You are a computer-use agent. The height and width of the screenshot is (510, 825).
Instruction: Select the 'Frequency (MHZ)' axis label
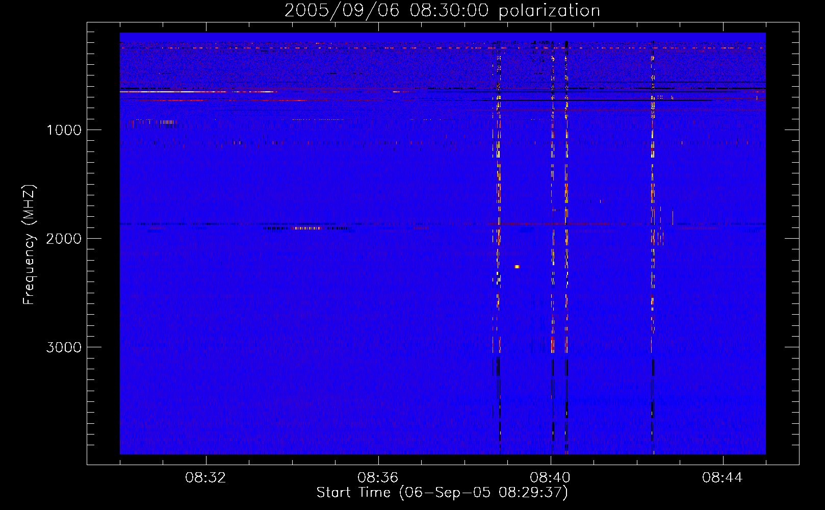[x=29, y=244]
